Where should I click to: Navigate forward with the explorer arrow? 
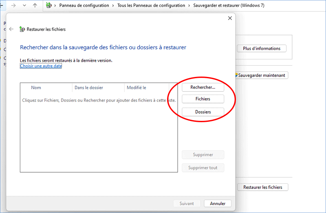point(13,5)
